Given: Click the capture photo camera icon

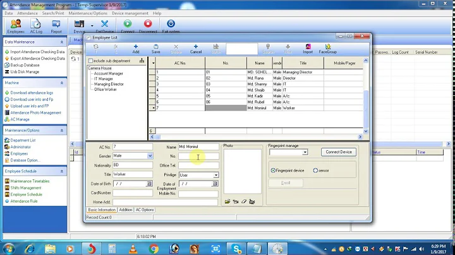Looking at the screenshot, I should coord(236,201).
